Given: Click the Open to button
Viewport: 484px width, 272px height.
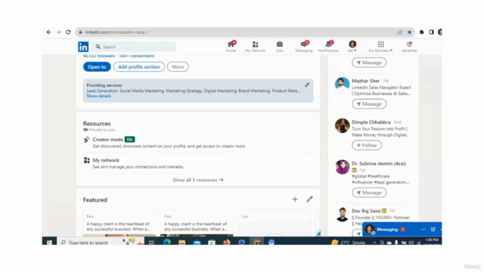Looking at the screenshot, I should click(x=97, y=67).
